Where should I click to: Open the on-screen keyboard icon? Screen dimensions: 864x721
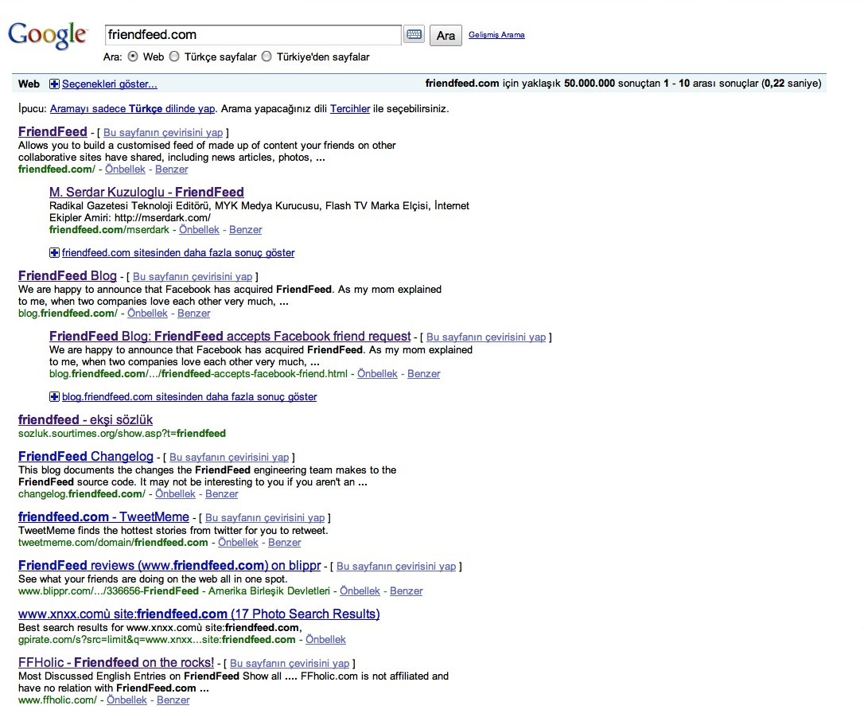click(414, 35)
